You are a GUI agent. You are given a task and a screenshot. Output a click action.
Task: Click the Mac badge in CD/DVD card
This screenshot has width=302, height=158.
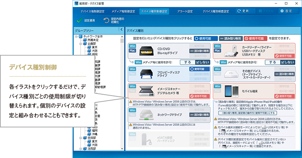(133, 51)
